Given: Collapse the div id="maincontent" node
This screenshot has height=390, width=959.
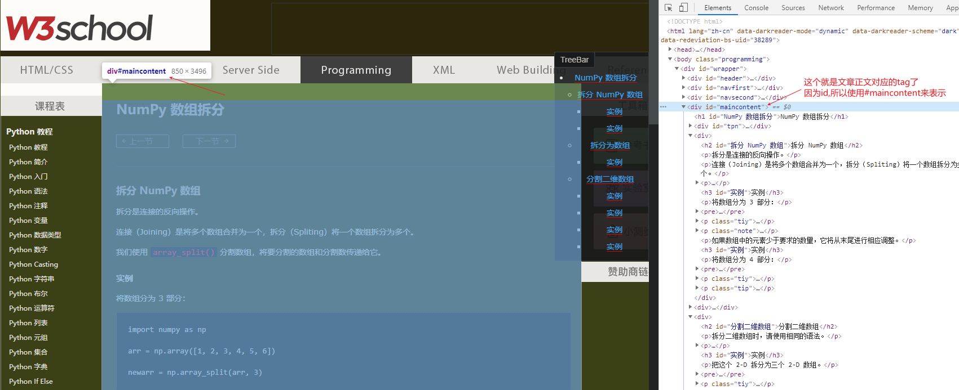Looking at the screenshot, I should coord(683,107).
